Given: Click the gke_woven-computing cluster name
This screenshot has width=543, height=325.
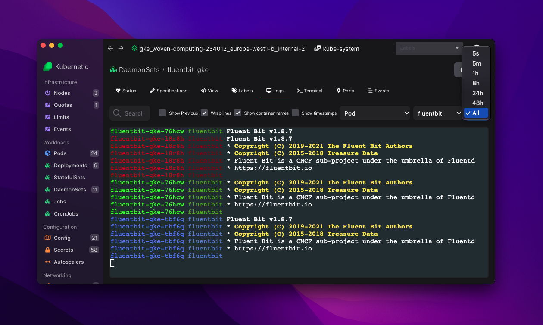Looking at the screenshot, I should (222, 49).
